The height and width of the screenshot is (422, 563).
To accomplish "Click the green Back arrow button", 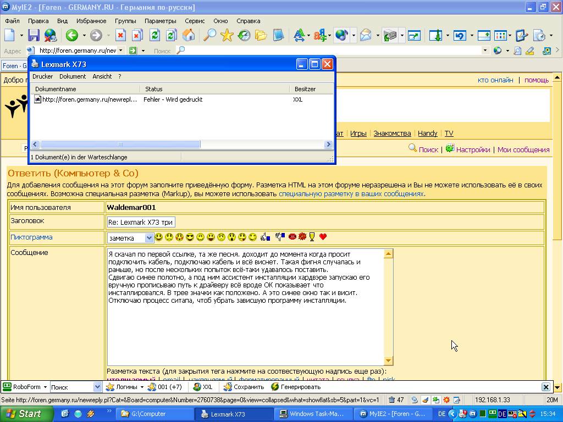I will click(72, 35).
